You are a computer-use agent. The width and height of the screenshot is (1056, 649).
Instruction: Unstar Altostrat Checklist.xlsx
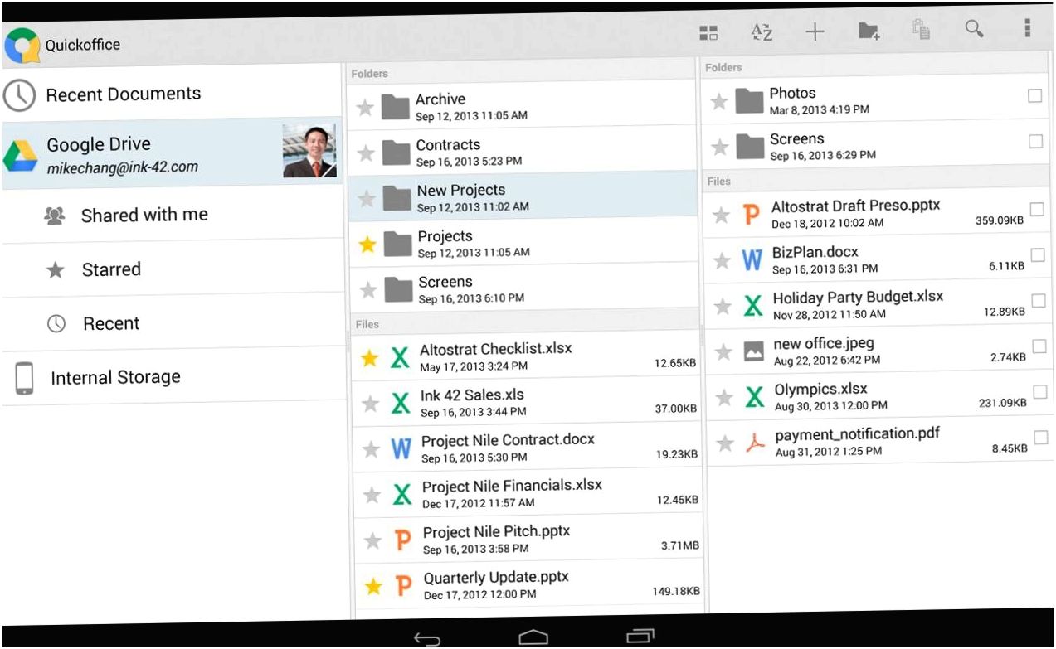coord(370,358)
